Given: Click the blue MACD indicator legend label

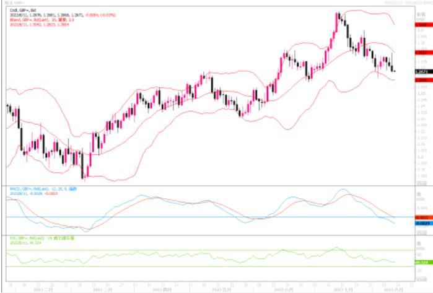Looking at the screenshot, I should coord(37,188).
